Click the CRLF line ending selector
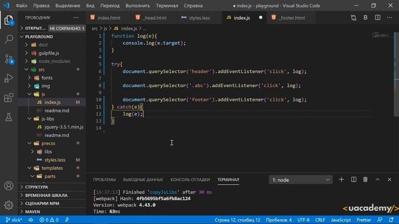 (320, 220)
